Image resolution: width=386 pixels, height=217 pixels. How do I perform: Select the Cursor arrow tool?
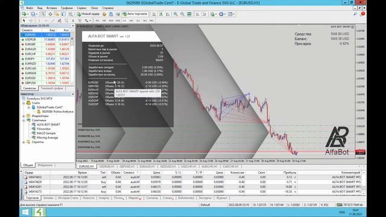click(x=24, y=20)
